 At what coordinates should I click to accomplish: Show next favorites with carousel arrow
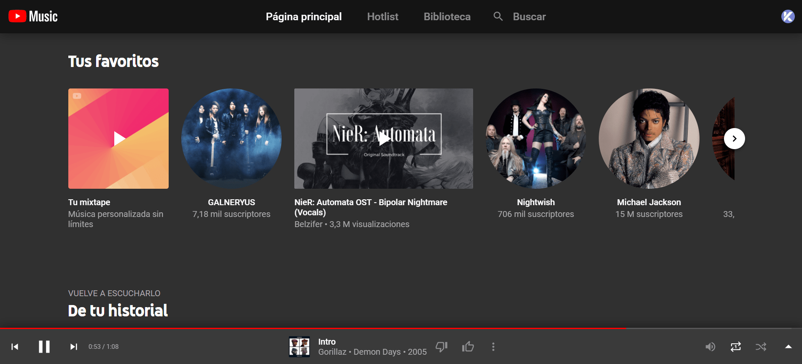[x=735, y=139]
